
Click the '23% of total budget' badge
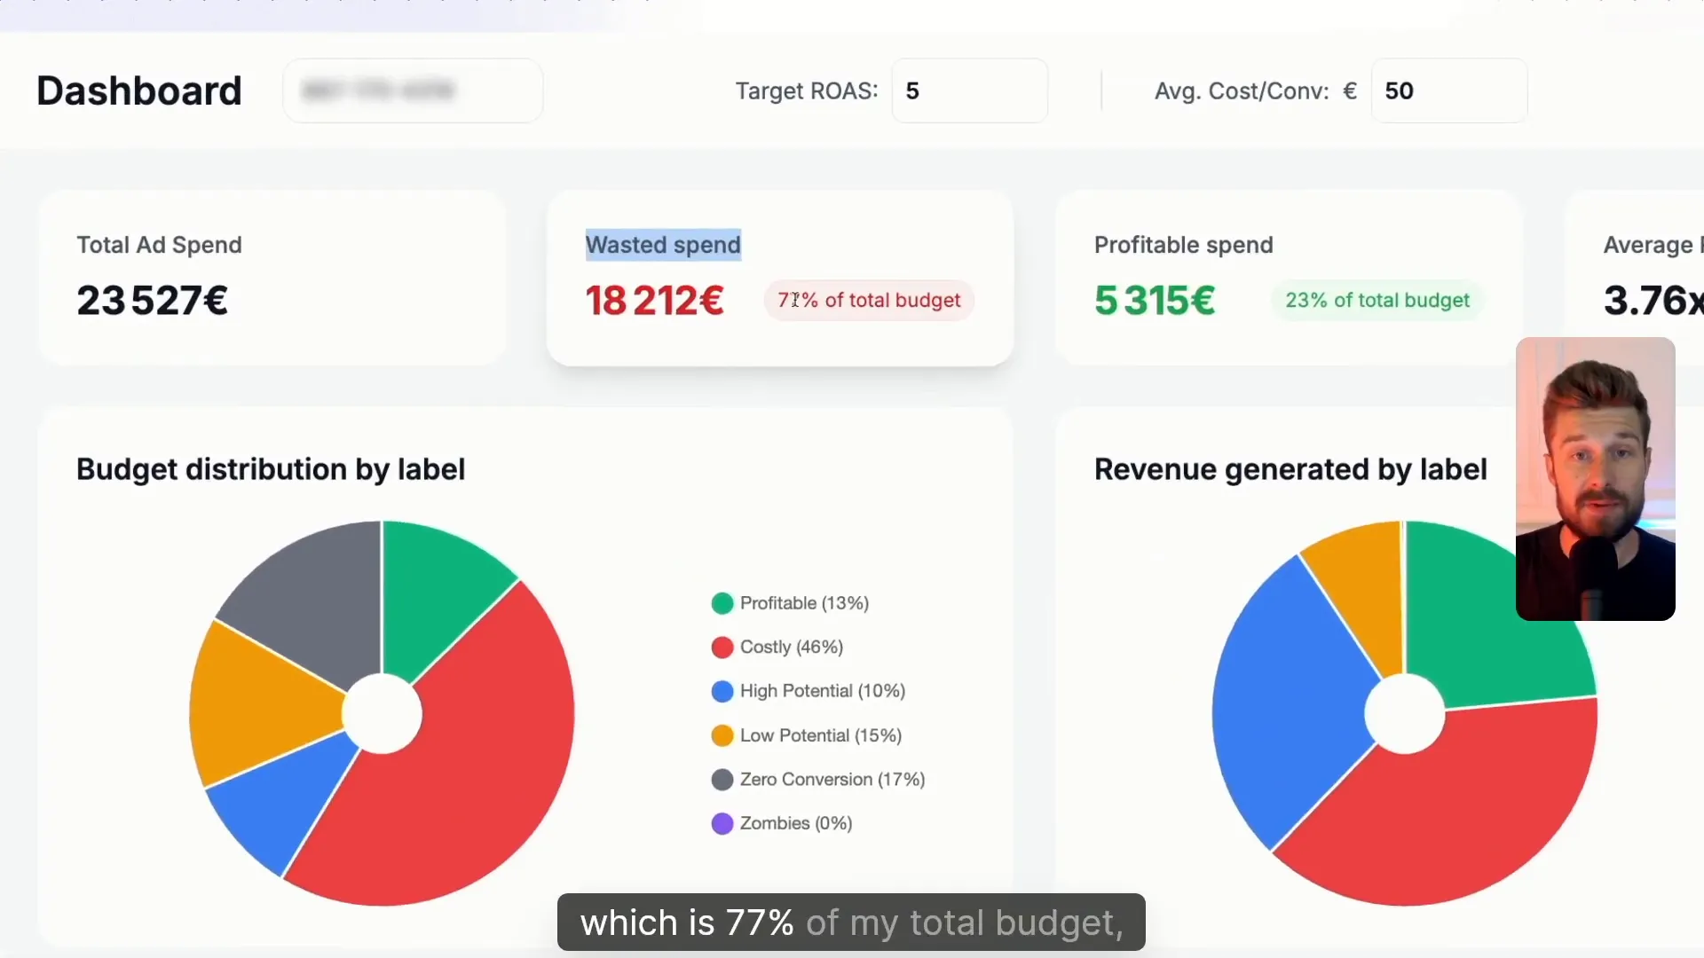point(1376,300)
